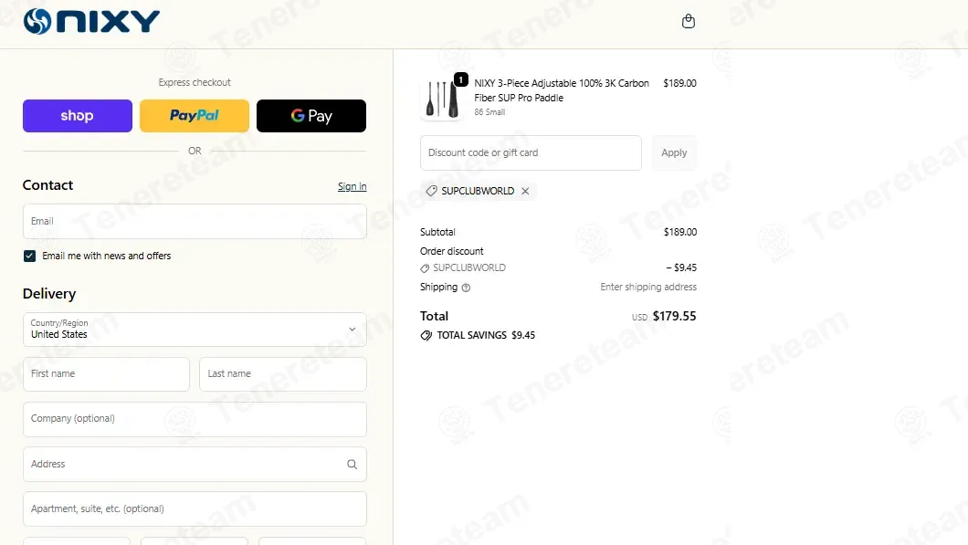Click the product title NIXY 3-Piece Adjustable paddle
Screen dimensions: 968x545
tap(562, 90)
